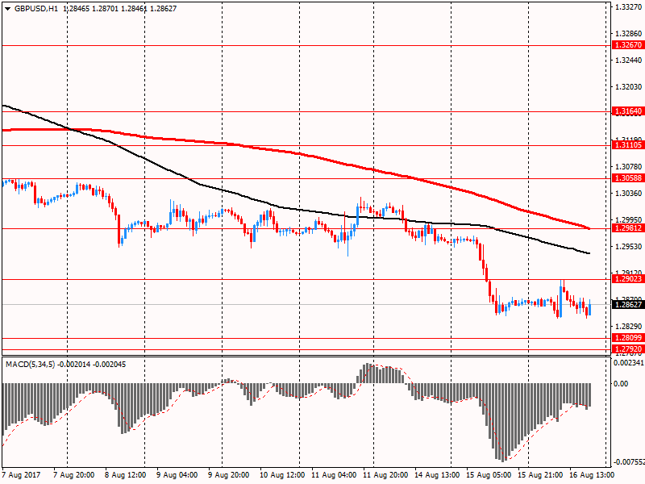Select the 1.28099 support level label
The height and width of the screenshot is (484, 645).
click(627, 338)
